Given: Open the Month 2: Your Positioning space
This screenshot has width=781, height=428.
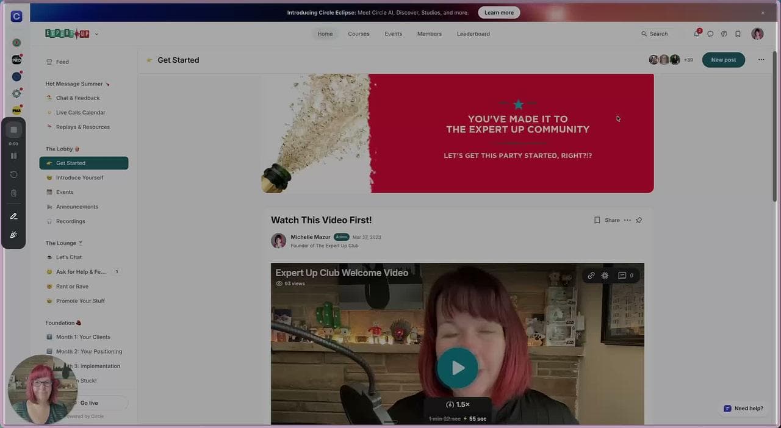Looking at the screenshot, I should 84,351.
